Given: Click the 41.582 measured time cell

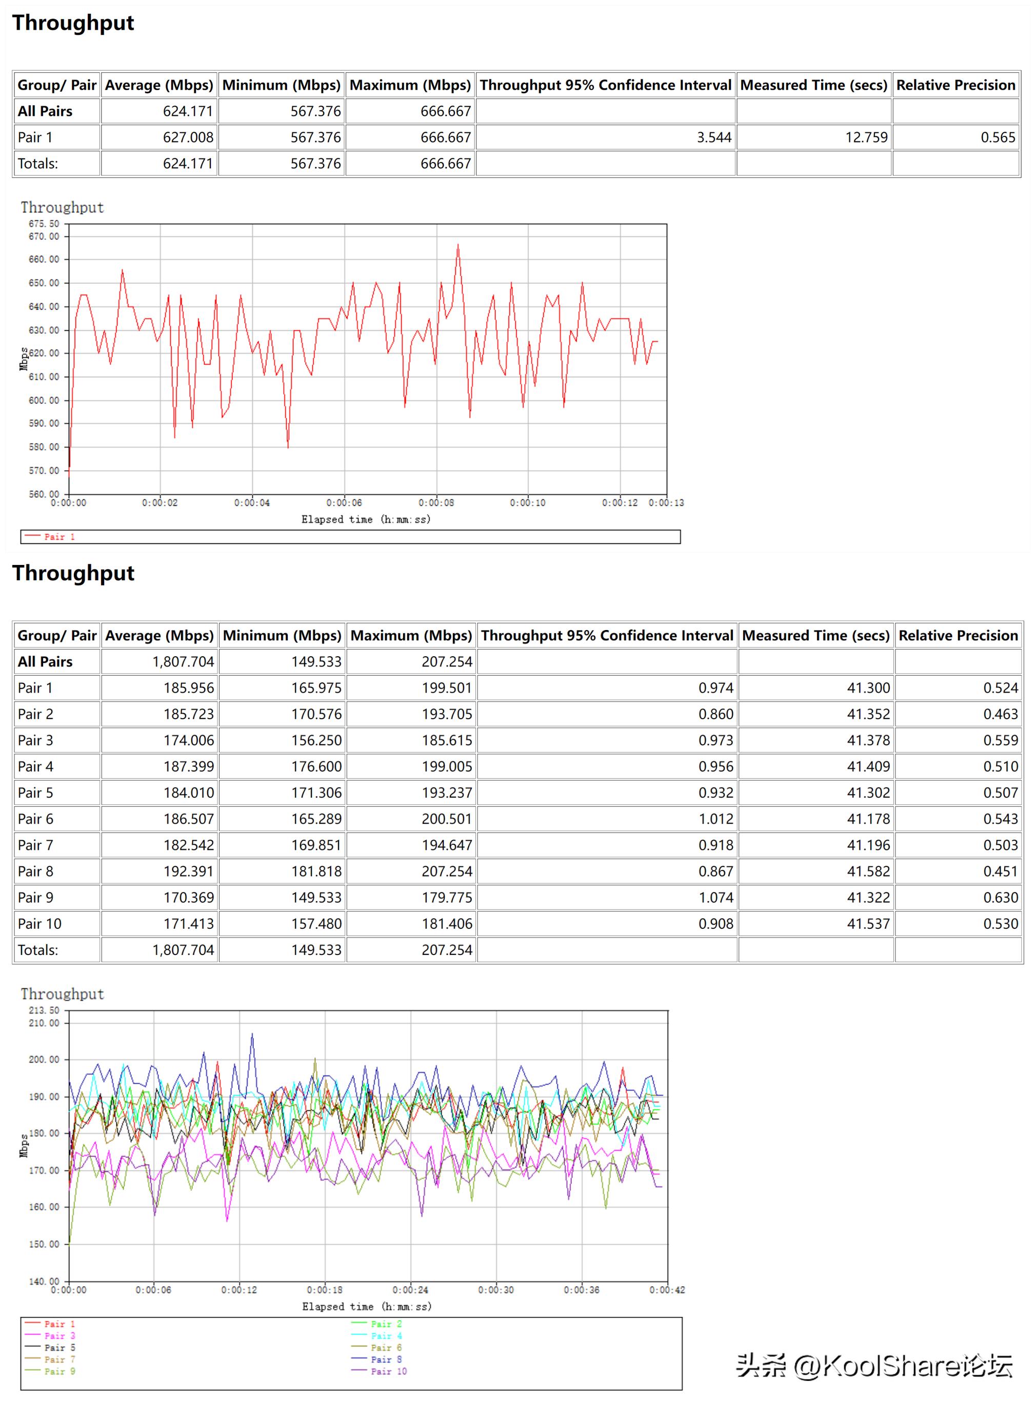Looking at the screenshot, I should coord(868,871).
